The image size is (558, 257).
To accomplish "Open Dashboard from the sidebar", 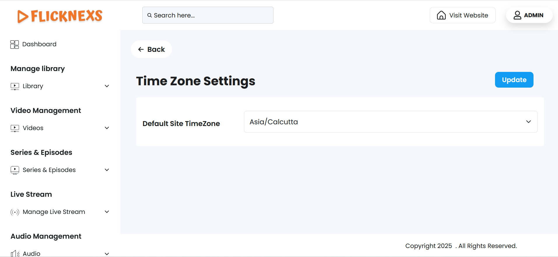I will click(x=39, y=44).
